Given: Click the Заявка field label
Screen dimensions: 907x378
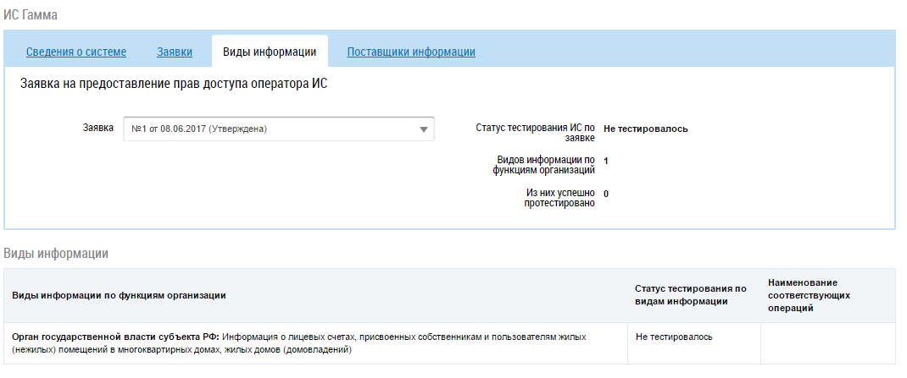Looking at the screenshot, I should point(98,127).
